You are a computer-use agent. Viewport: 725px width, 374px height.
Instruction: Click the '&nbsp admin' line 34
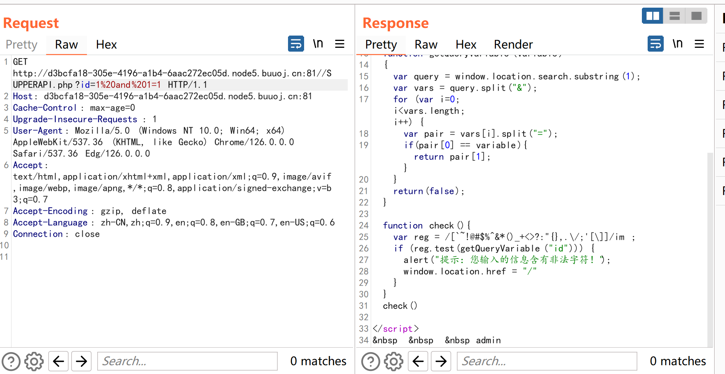coord(437,340)
